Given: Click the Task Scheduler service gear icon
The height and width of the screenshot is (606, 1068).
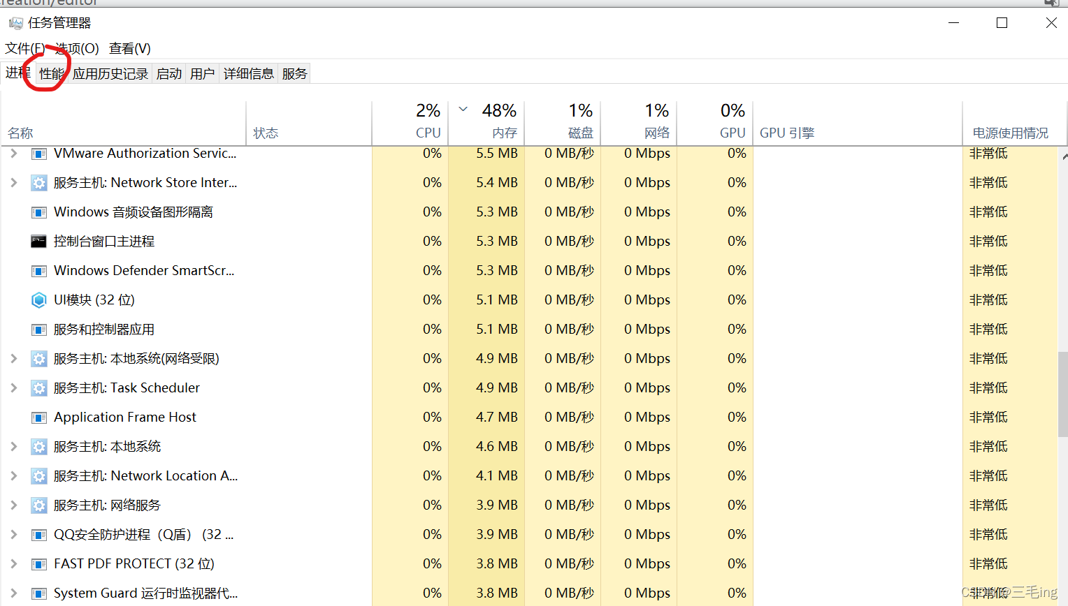Looking at the screenshot, I should (x=39, y=388).
